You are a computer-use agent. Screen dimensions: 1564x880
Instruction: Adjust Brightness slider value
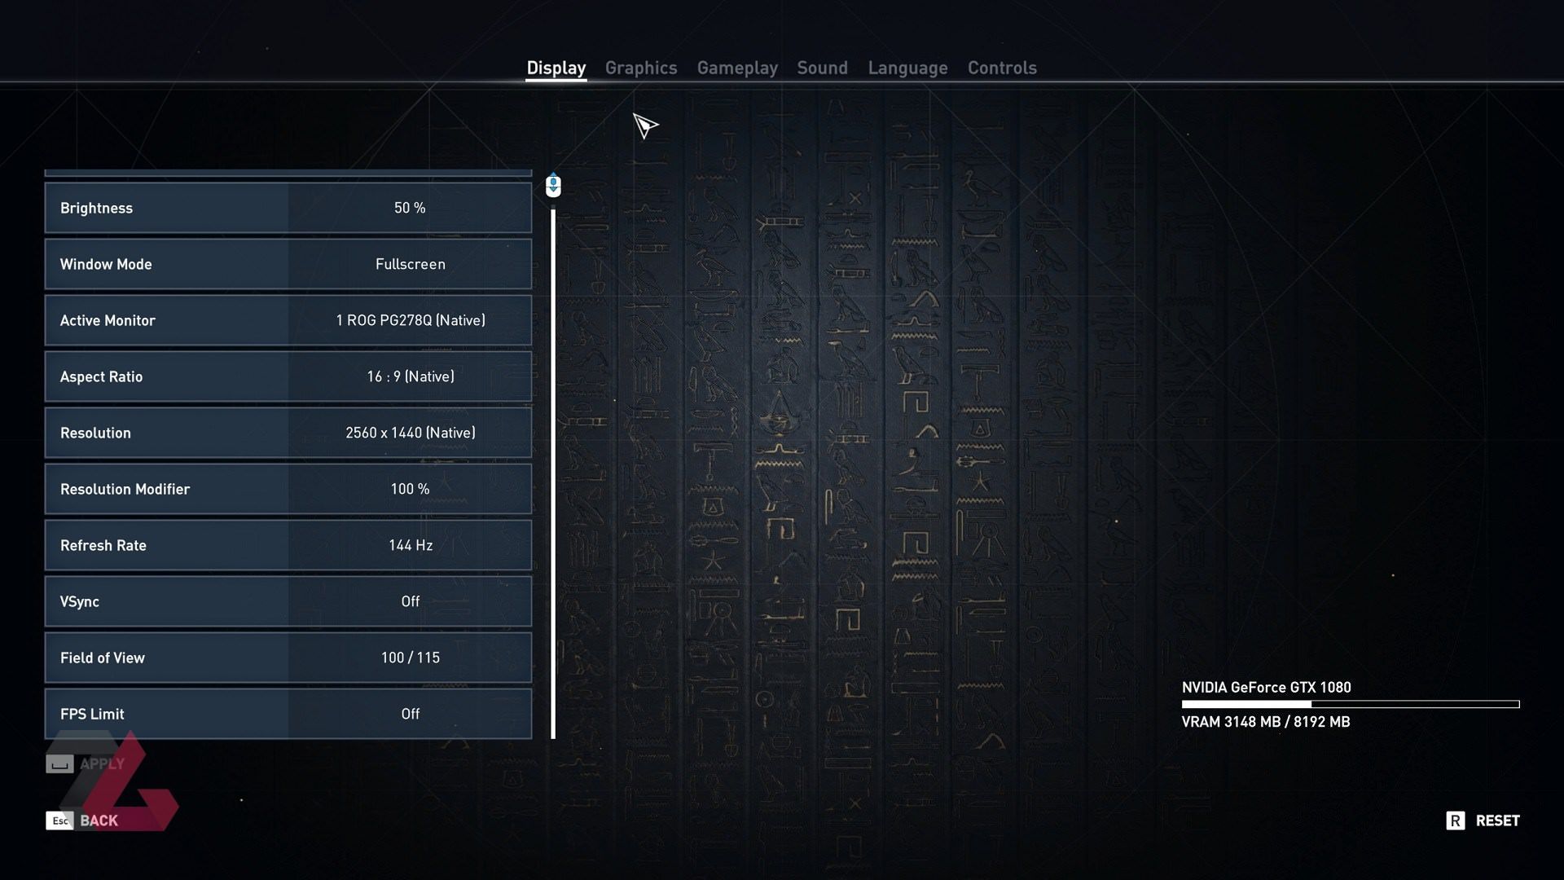tap(409, 209)
